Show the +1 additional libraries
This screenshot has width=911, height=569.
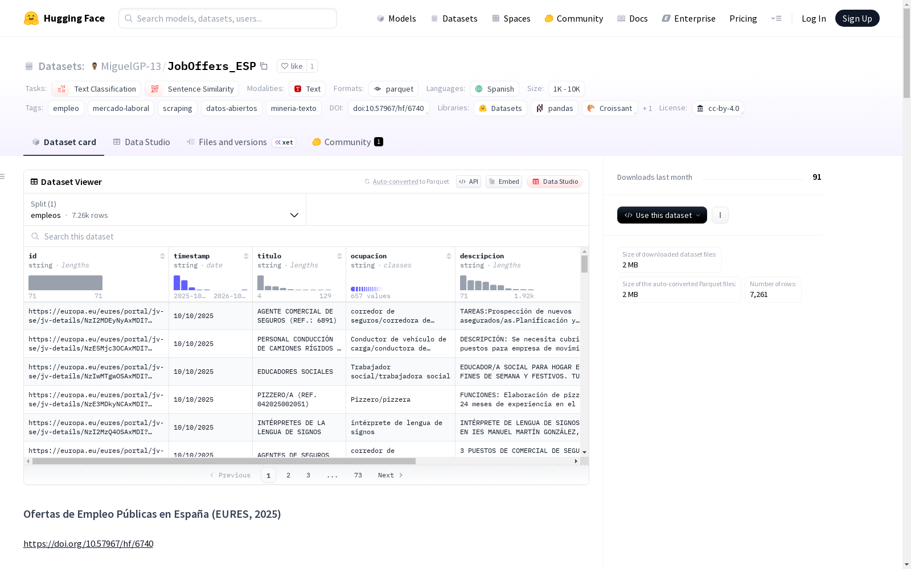[x=647, y=108]
